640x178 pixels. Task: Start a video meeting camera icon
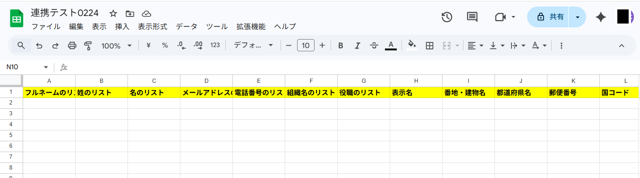500,17
